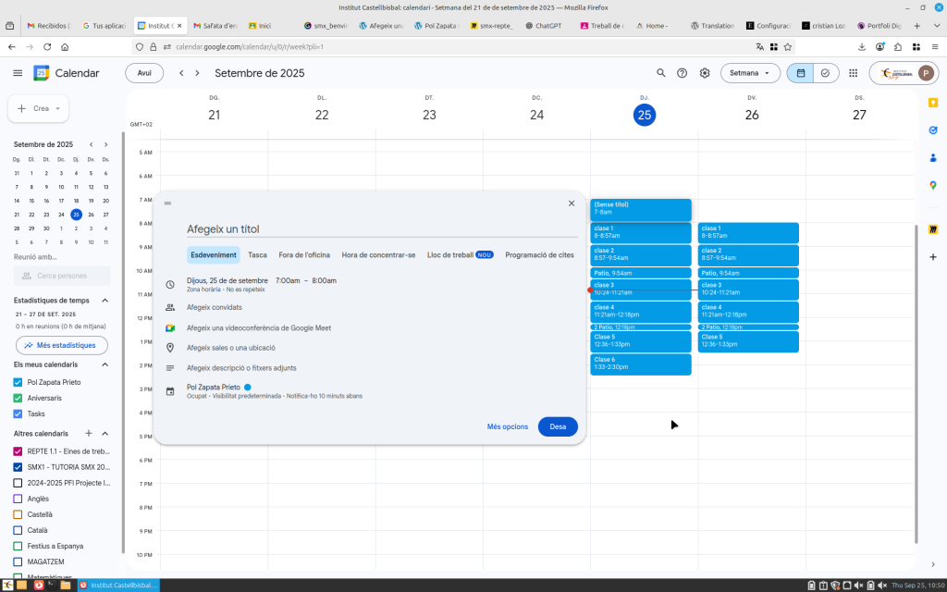Open the main menu hamburger icon

(x=18, y=73)
